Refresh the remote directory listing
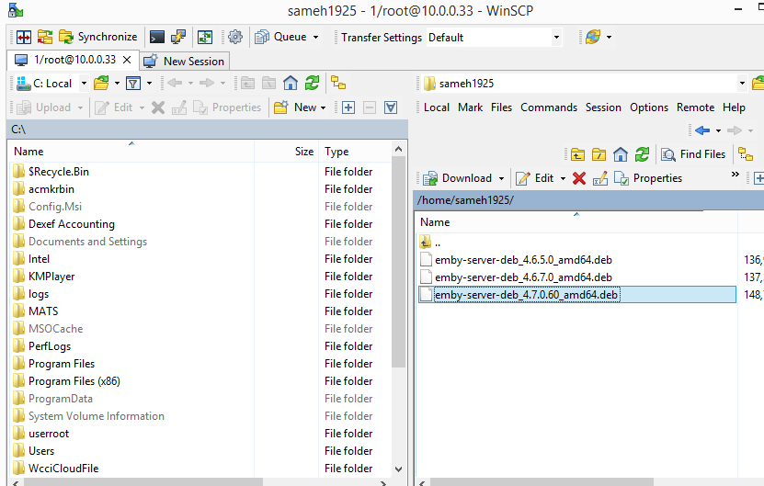764x486 pixels. pyautogui.click(x=642, y=154)
